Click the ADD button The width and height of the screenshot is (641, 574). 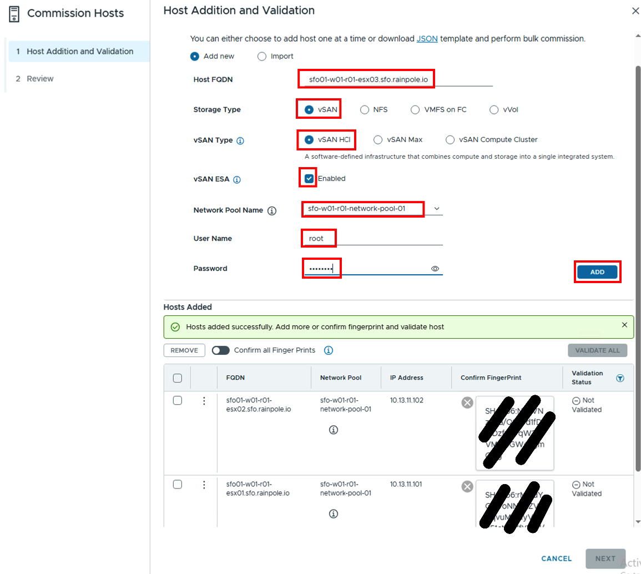pyautogui.click(x=597, y=272)
